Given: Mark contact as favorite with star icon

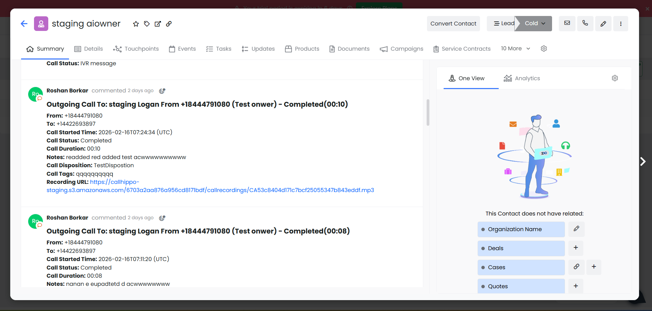Looking at the screenshot, I should (x=136, y=24).
